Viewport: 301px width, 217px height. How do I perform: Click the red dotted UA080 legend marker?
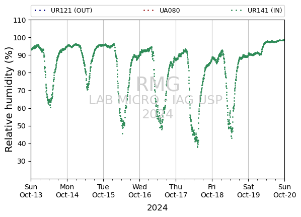148,11
